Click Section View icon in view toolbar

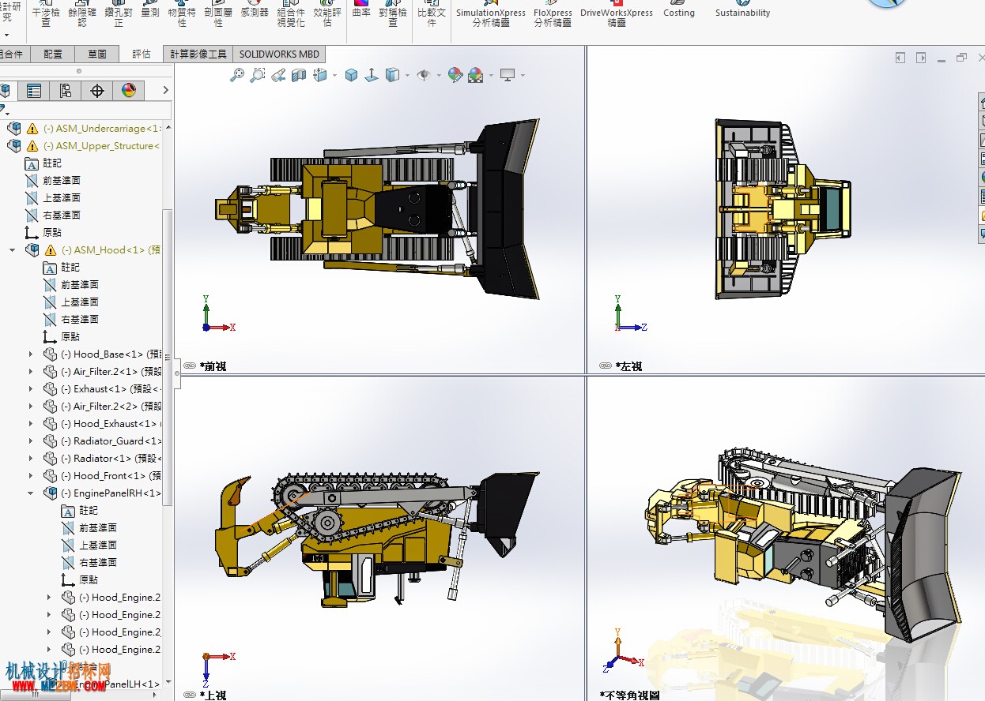coord(298,75)
